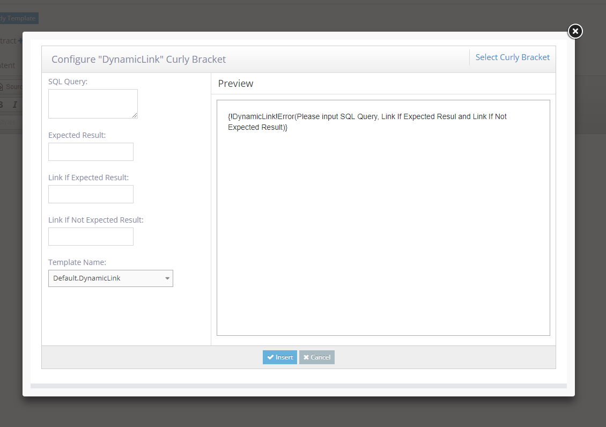Open the Select Curly Bracket link

coord(512,57)
